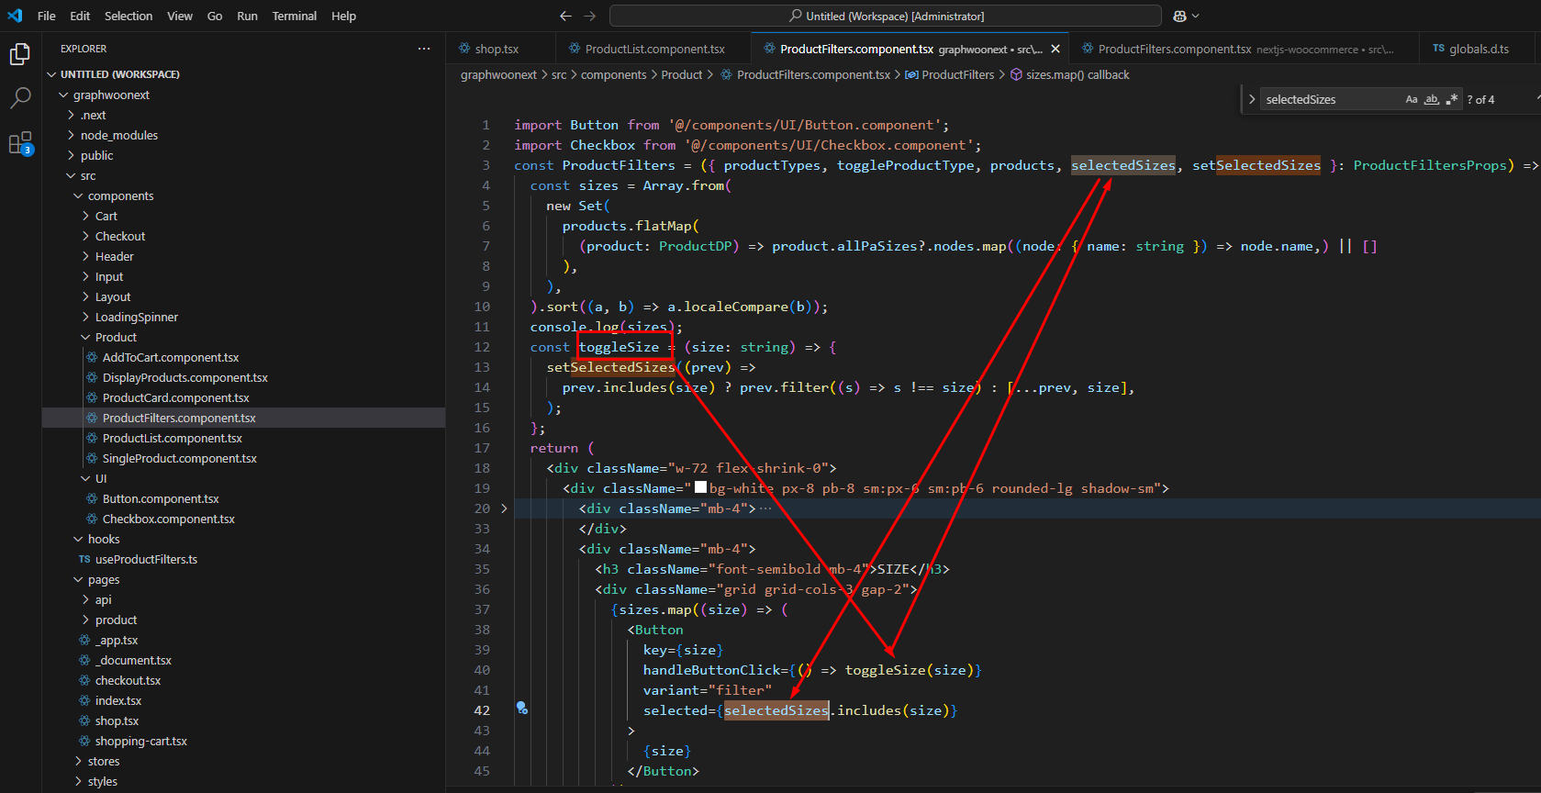Click the Copilot icon in title bar
1541x793 pixels.
pos(1180,16)
